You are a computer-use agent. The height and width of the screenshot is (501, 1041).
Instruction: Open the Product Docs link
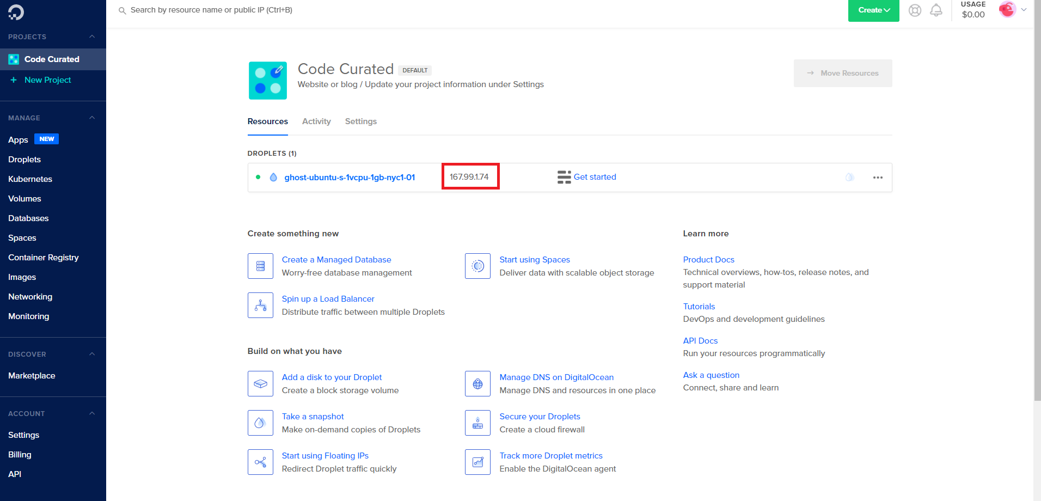[708, 260]
